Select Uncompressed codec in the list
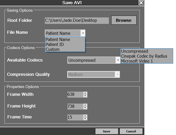Viewport: 176px width, 135px height. pyautogui.click(x=135, y=51)
